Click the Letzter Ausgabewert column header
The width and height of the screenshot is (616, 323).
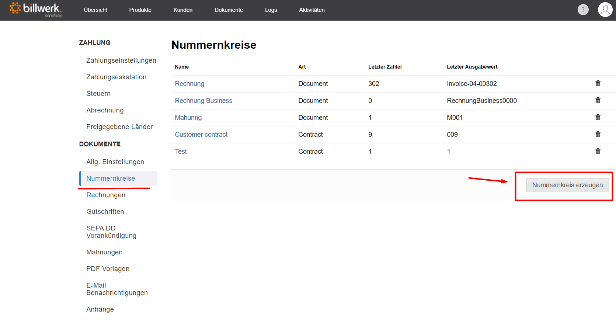pyautogui.click(x=472, y=67)
